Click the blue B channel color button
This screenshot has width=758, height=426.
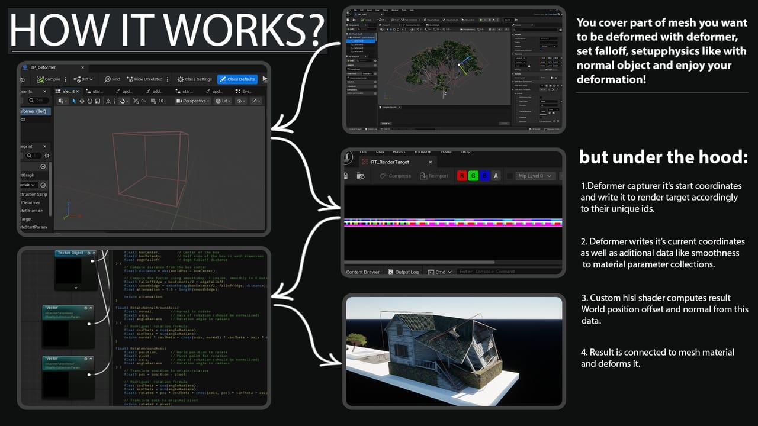[x=484, y=176]
